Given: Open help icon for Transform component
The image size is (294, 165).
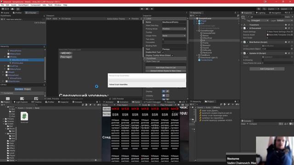Looking at the screenshot, I should [x=286, y=25].
